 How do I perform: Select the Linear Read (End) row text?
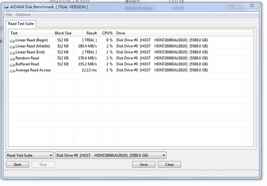[x=30, y=52]
